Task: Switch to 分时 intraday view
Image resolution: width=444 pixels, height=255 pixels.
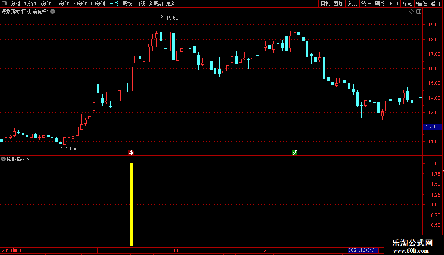Action: point(16,4)
